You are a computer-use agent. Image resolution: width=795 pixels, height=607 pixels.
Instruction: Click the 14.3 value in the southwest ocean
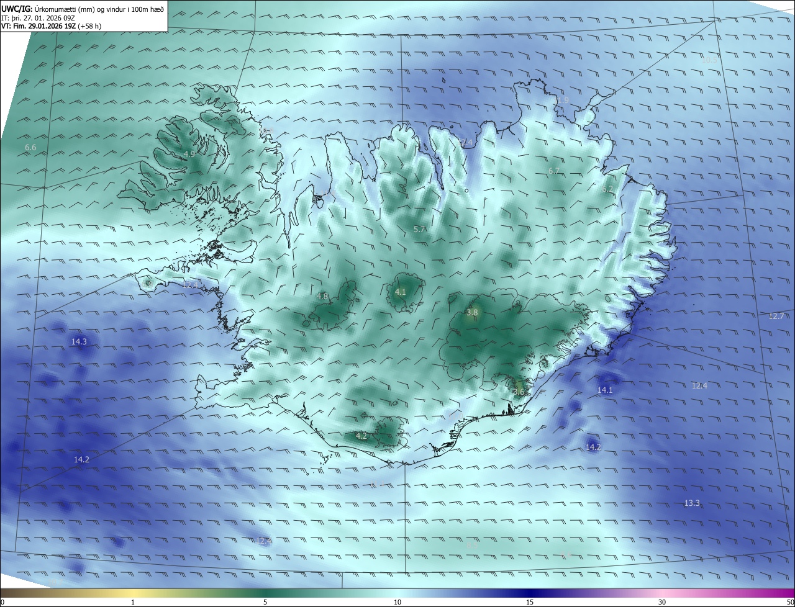pyautogui.click(x=79, y=342)
